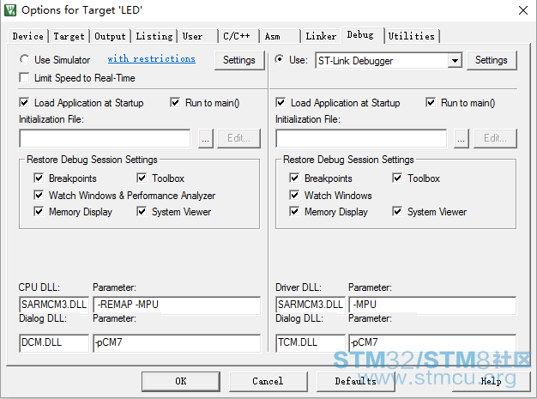Close the Options for Target dialog
537x399 pixels.
pos(523,10)
